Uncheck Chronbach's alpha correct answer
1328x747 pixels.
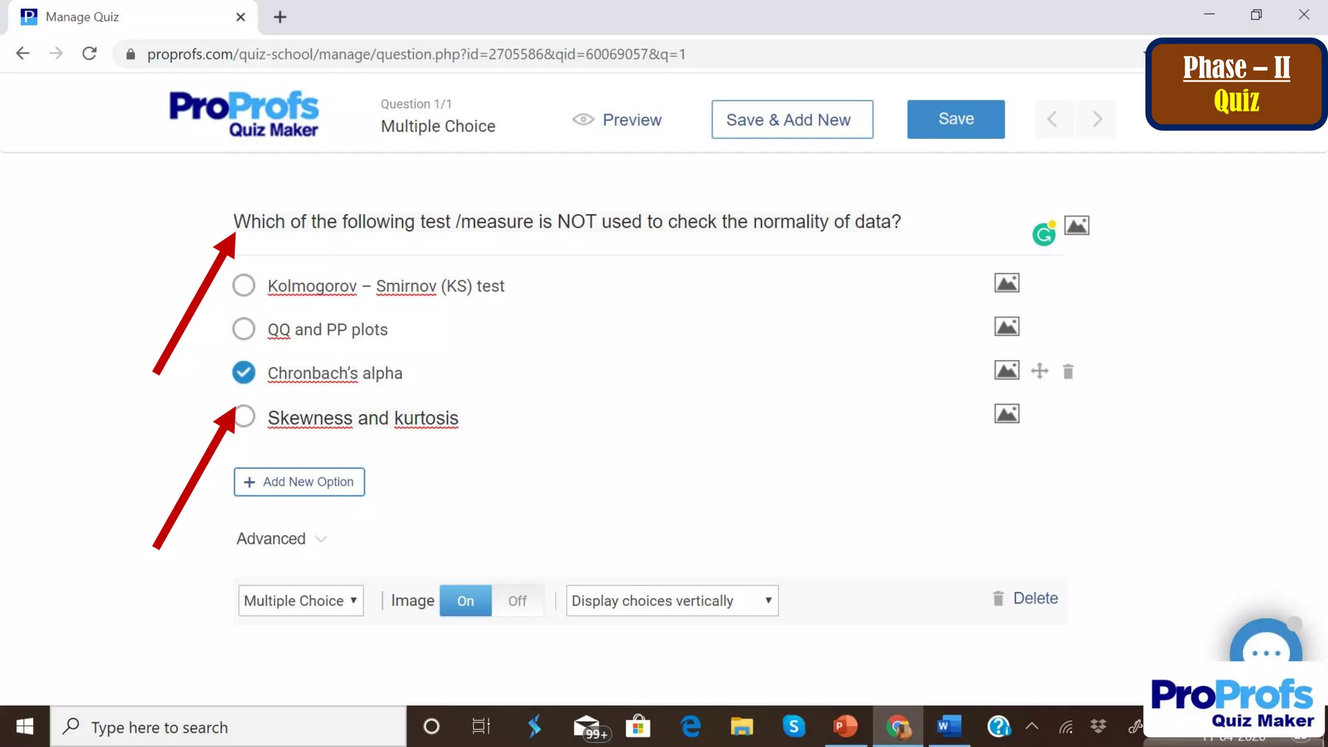[x=244, y=372]
